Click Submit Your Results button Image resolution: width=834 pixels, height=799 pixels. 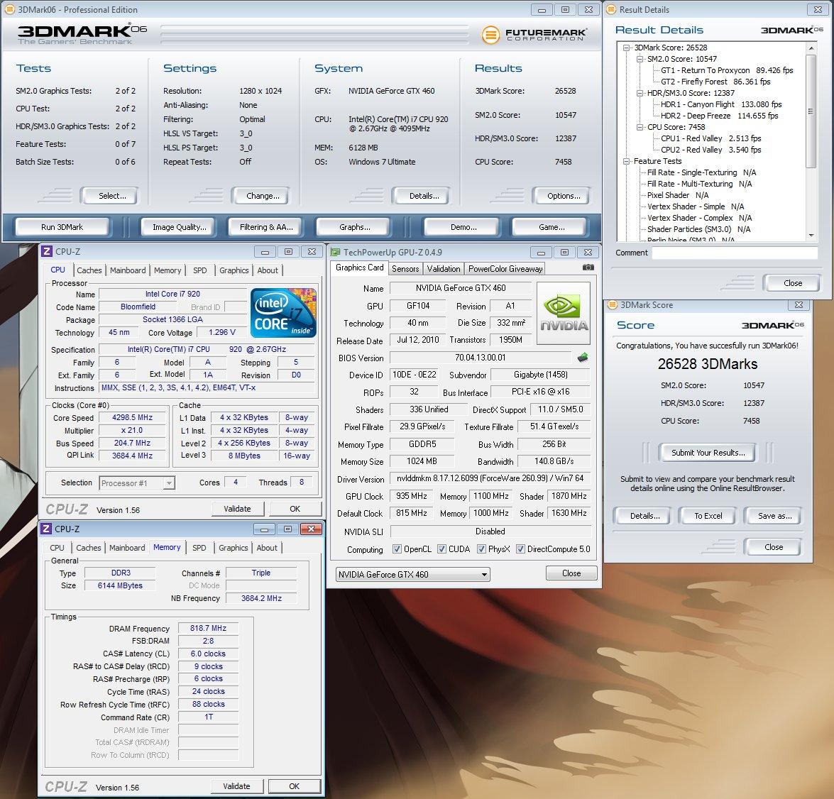point(708,453)
